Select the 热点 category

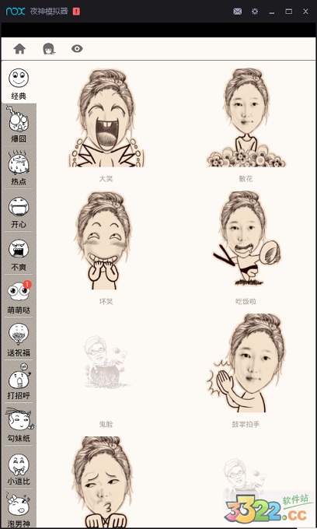[19, 168]
